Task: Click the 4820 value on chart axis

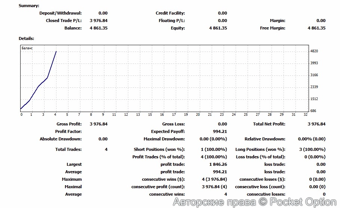Action: [314, 51]
